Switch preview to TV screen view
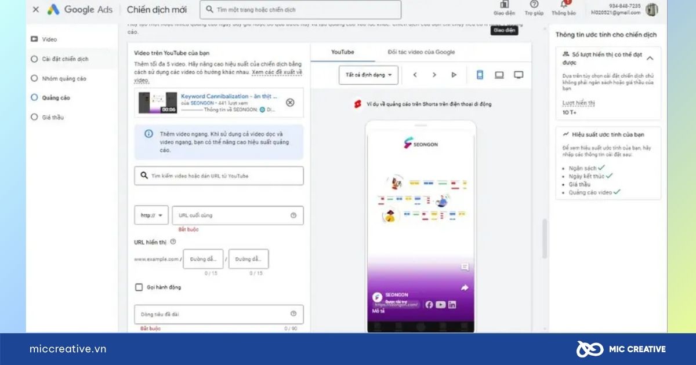Viewport: 696px width, 365px height. point(519,74)
